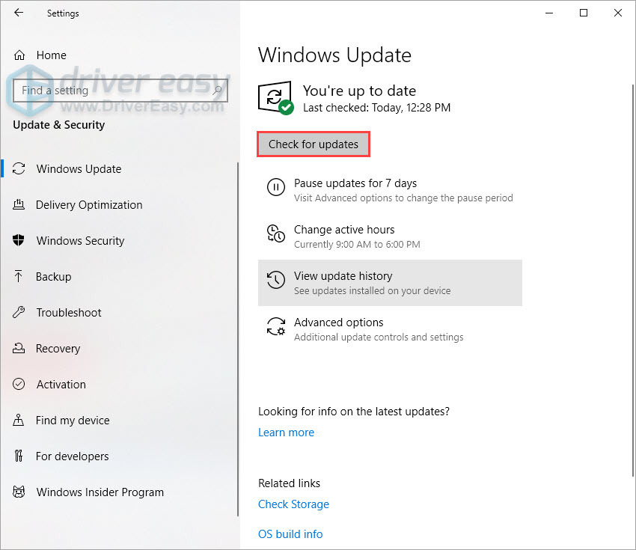Click the update history clock icon
Screen dimensions: 636x550
pyautogui.click(x=276, y=280)
